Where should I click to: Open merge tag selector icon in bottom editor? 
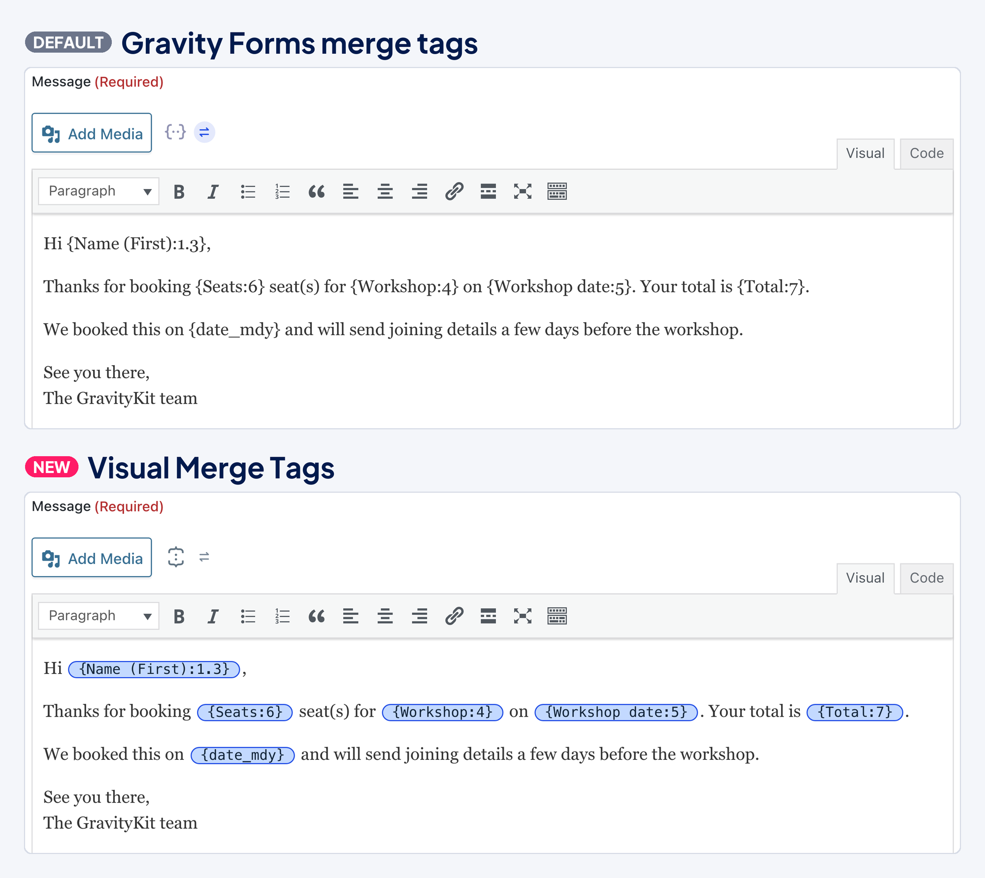click(x=176, y=557)
